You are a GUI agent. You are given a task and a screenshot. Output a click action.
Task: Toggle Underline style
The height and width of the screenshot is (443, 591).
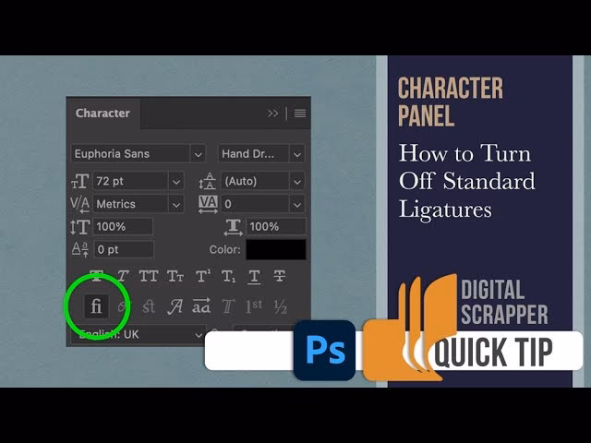254,277
